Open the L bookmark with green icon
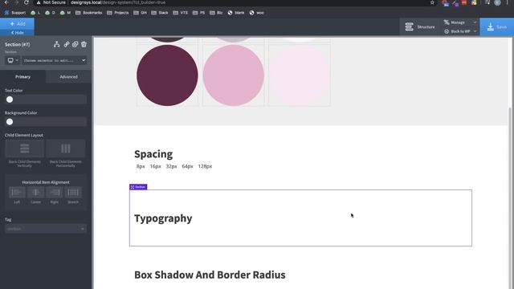 pos(35,13)
